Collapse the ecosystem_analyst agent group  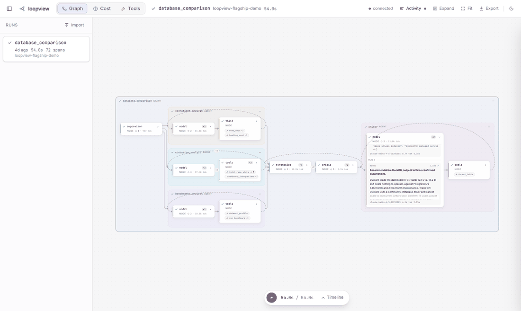260,152
